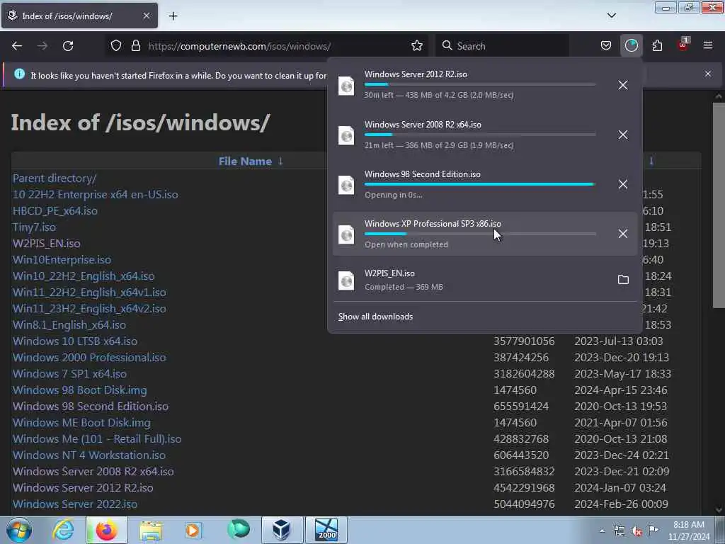Open the uBlock Origin extension icon
725x544 pixels.
pos(683,45)
